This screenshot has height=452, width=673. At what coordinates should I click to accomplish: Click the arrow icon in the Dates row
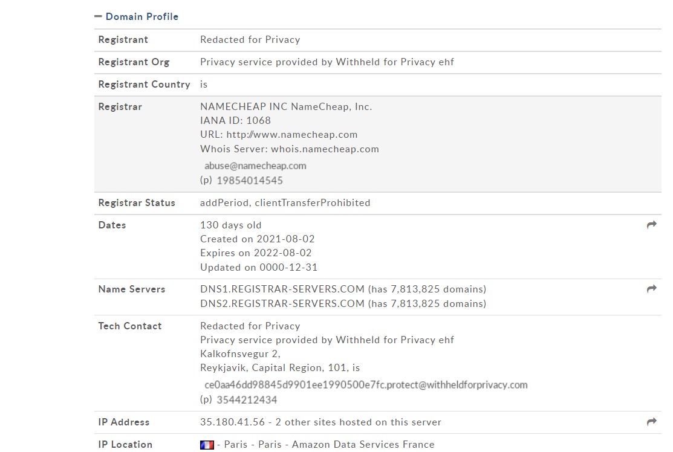tap(651, 225)
